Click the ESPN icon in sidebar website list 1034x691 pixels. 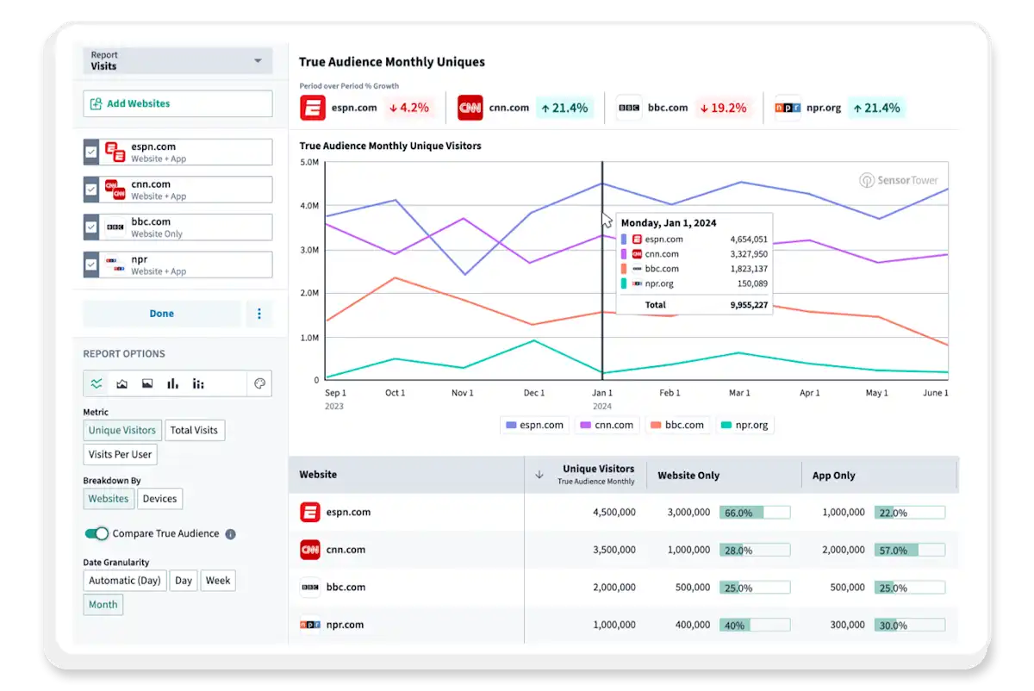(x=115, y=152)
